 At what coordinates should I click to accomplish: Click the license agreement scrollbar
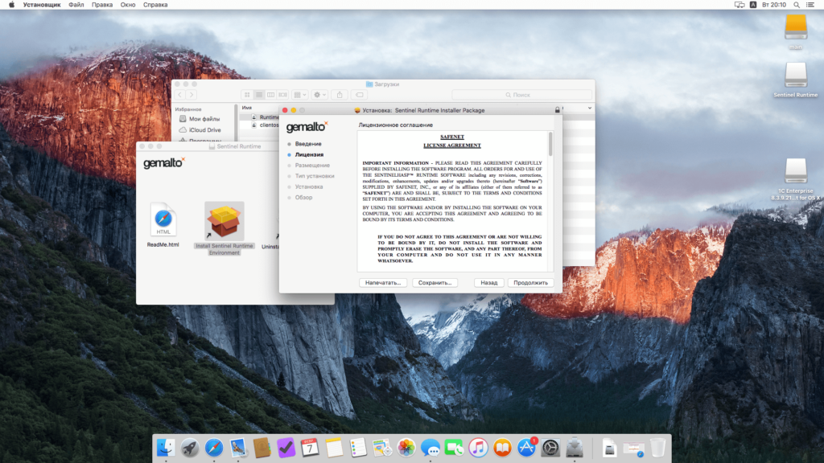click(x=550, y=145)
